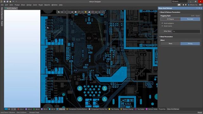Open the Help menu
203x114 pixels.
pyautogui.click(x=61, y=5)
